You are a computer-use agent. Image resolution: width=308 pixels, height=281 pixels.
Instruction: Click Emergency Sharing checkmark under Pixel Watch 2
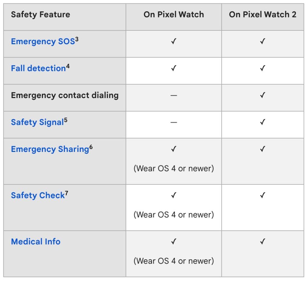(263, 149)
